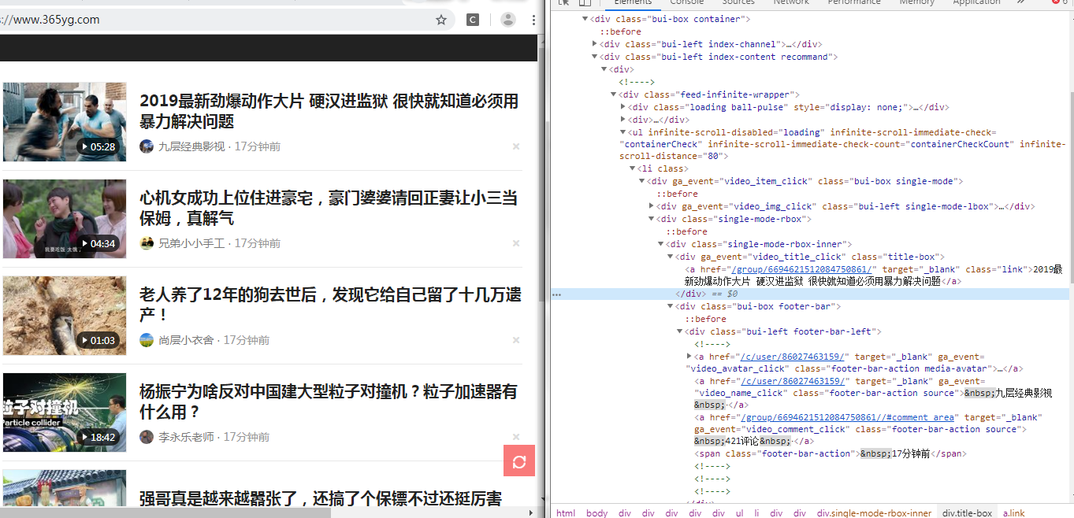The image size is (1074, 518).
Task: Open Chrome's three-dot menu
Action: pyautogui.click(x=533, y=20)
